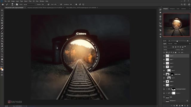
Task: Toggle lock image pixels brush icon
Action: 169,53
